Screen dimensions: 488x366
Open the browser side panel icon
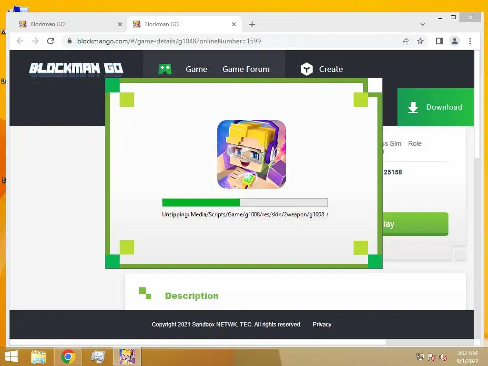pyautogui.click(x=439, y=41)
